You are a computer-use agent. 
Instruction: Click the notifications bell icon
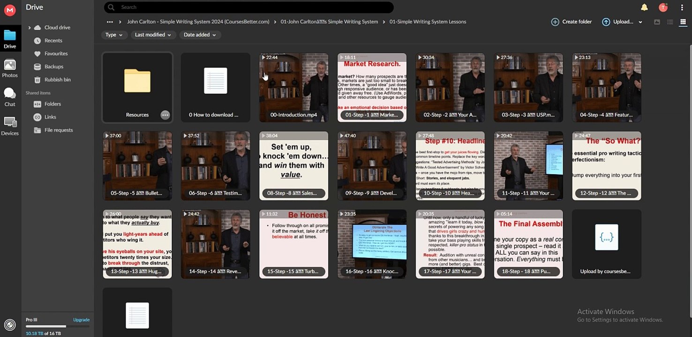[x=644, y=7]
